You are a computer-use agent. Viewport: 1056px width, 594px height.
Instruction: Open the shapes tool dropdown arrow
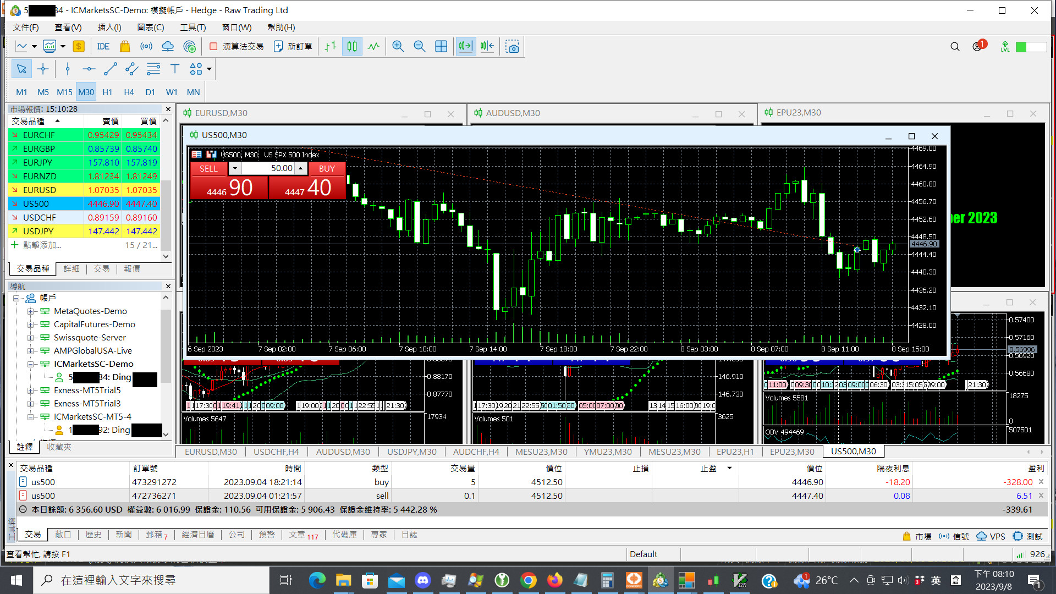pyautogui.click(x=209, y=69)
